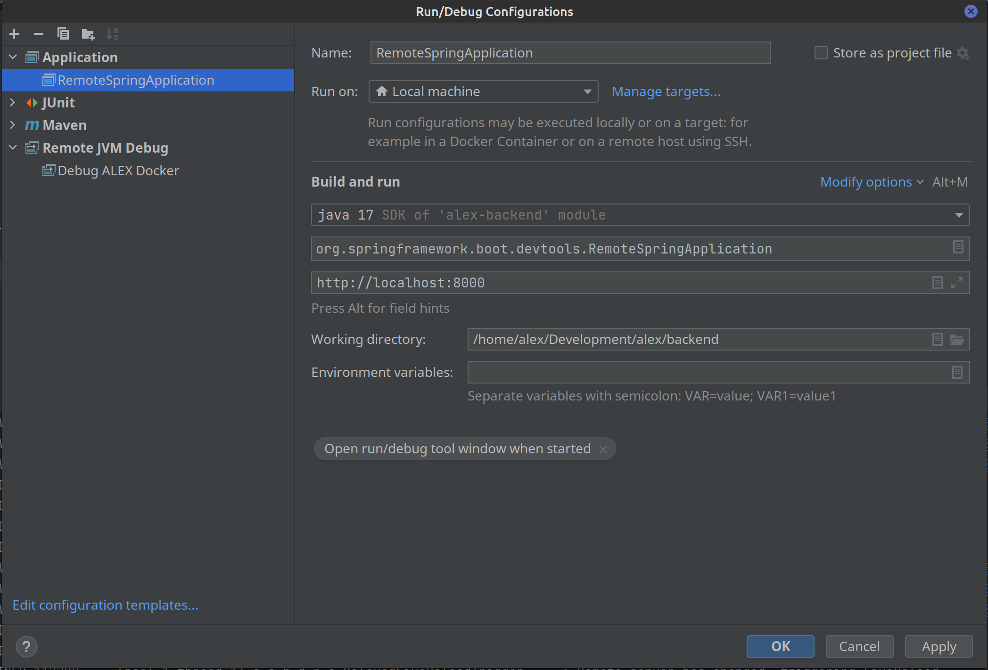Expand the Maven configurations group
This screenshot has width=988, height=670.
click(14, 125)
